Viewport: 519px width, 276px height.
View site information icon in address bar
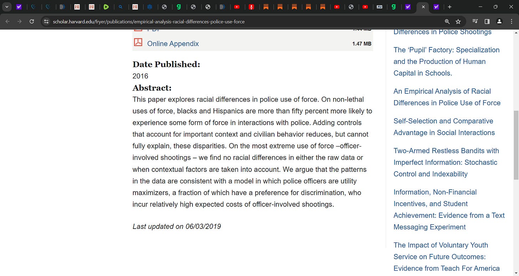tap(46, 21)
